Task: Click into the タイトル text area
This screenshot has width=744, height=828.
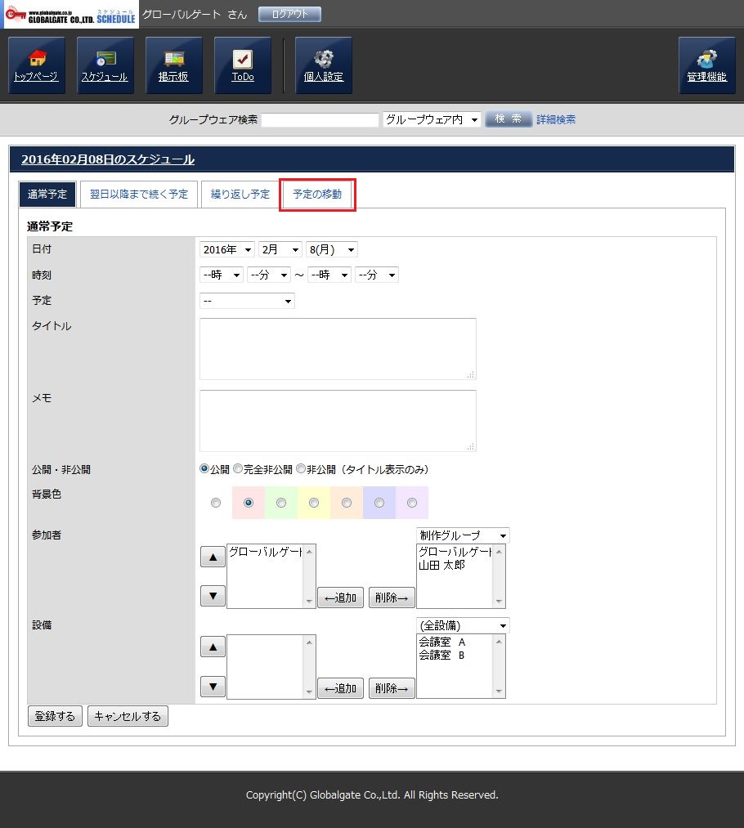Action: tap(337, 349)
